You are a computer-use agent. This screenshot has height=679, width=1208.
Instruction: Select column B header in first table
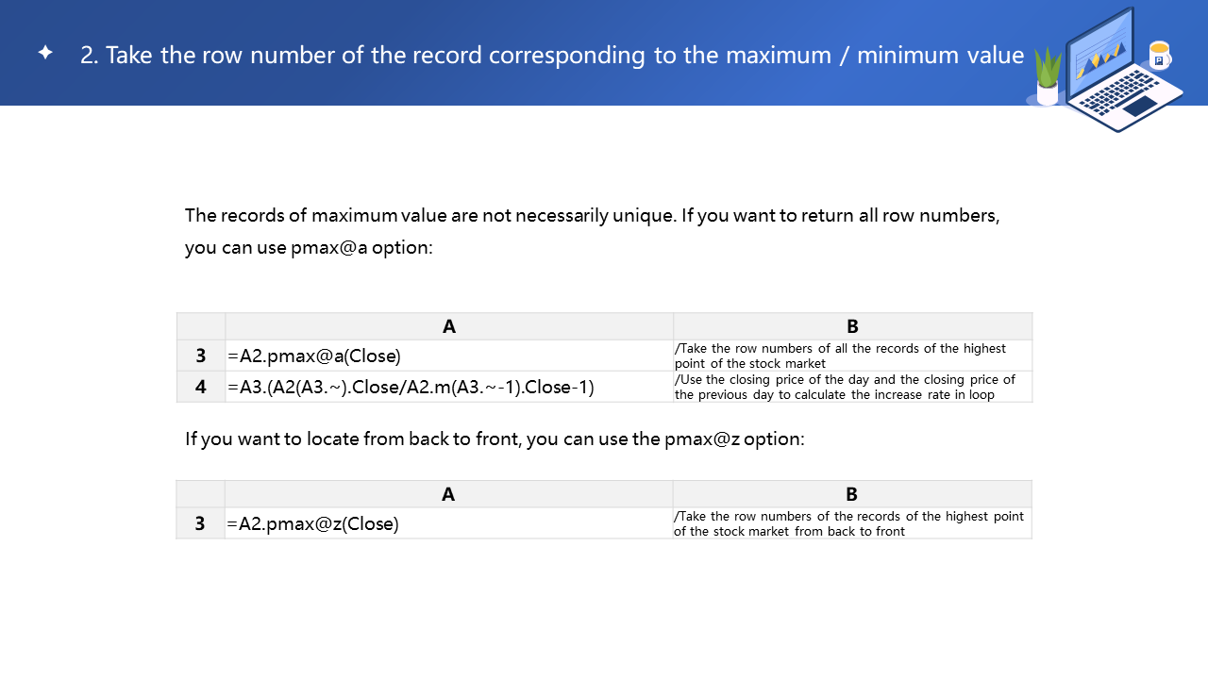[x=852, y=326]
